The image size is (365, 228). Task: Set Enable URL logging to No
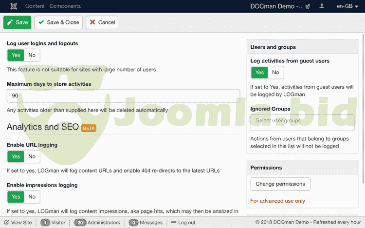pyautogui.click(x=32, y=156)
